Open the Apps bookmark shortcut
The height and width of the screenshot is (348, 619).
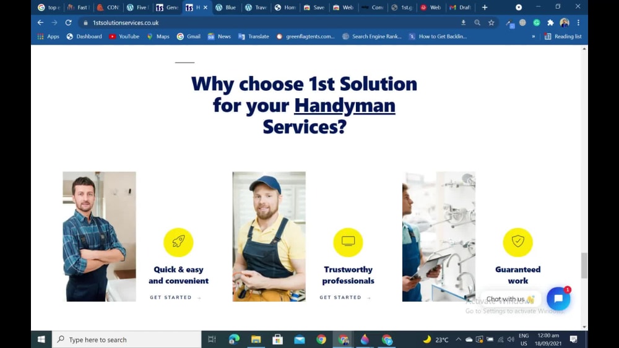pyautogui.click(x=48, y=36)
